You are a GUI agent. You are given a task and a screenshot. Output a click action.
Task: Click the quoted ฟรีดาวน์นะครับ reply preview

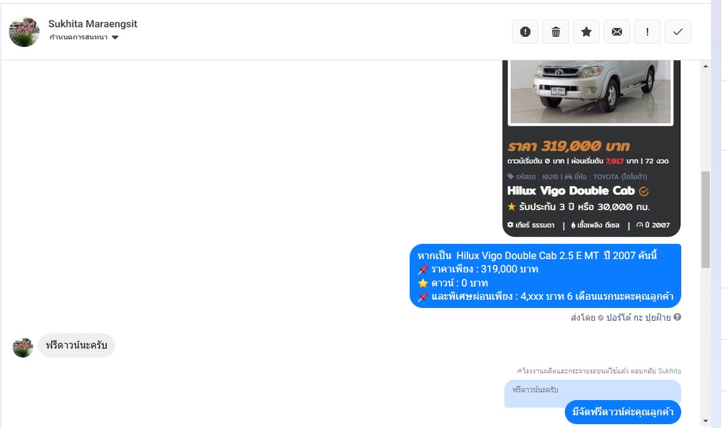593,391
